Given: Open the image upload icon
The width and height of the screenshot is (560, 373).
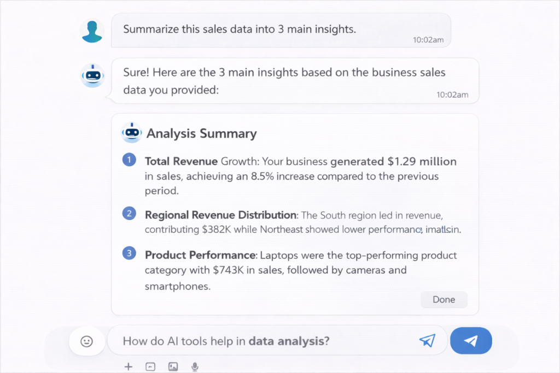Looking at the screenshot, I should point(173,366).
